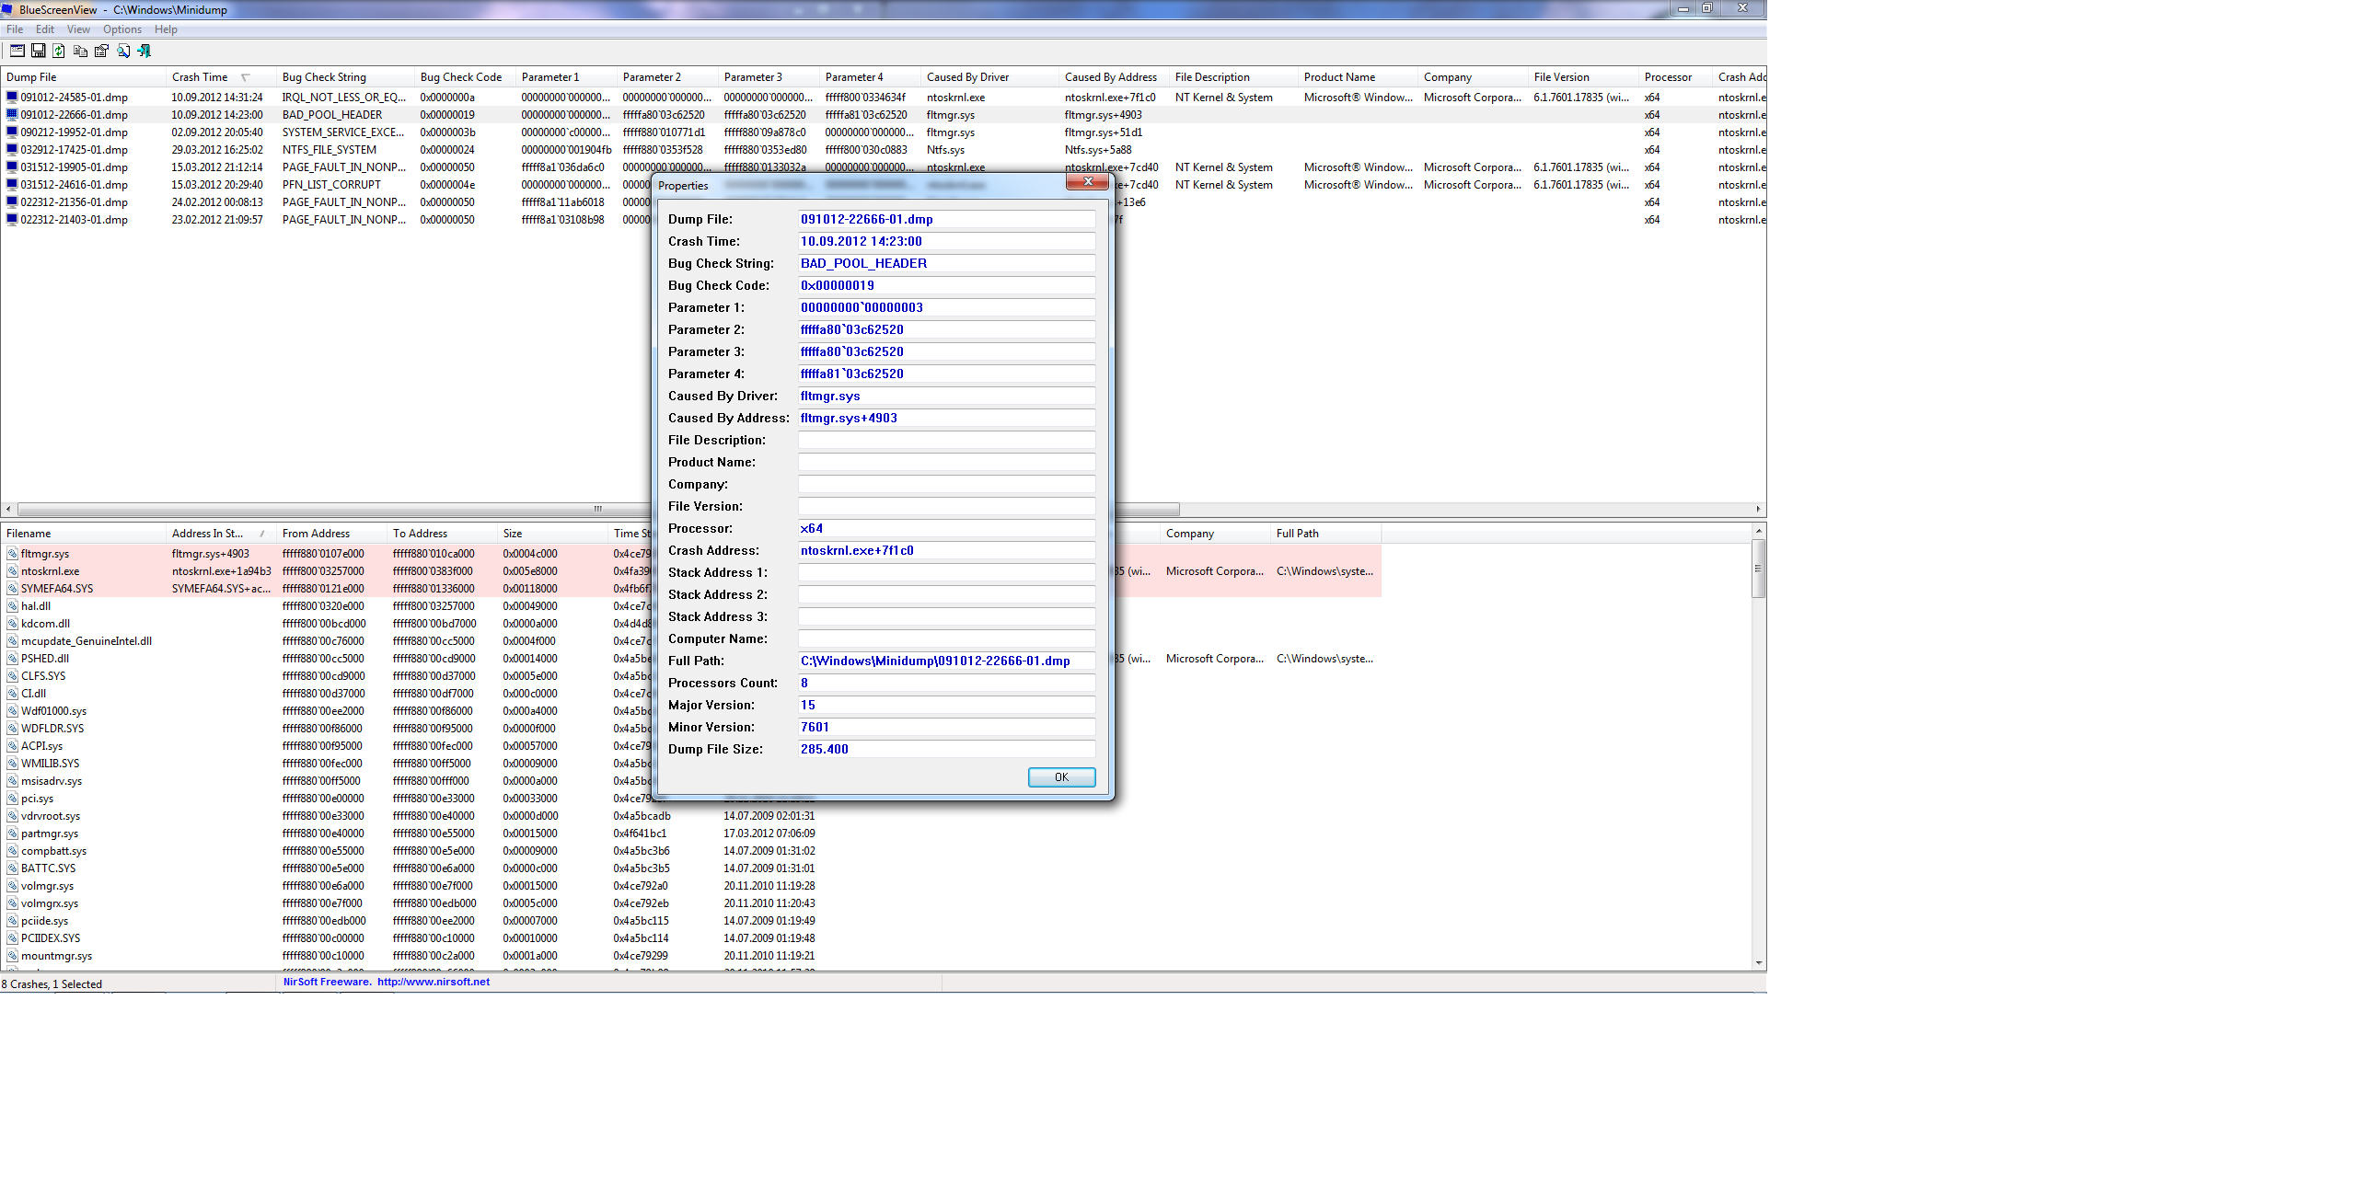Click down arrow of lower pane scrollbar

[x=1758, y=963]
